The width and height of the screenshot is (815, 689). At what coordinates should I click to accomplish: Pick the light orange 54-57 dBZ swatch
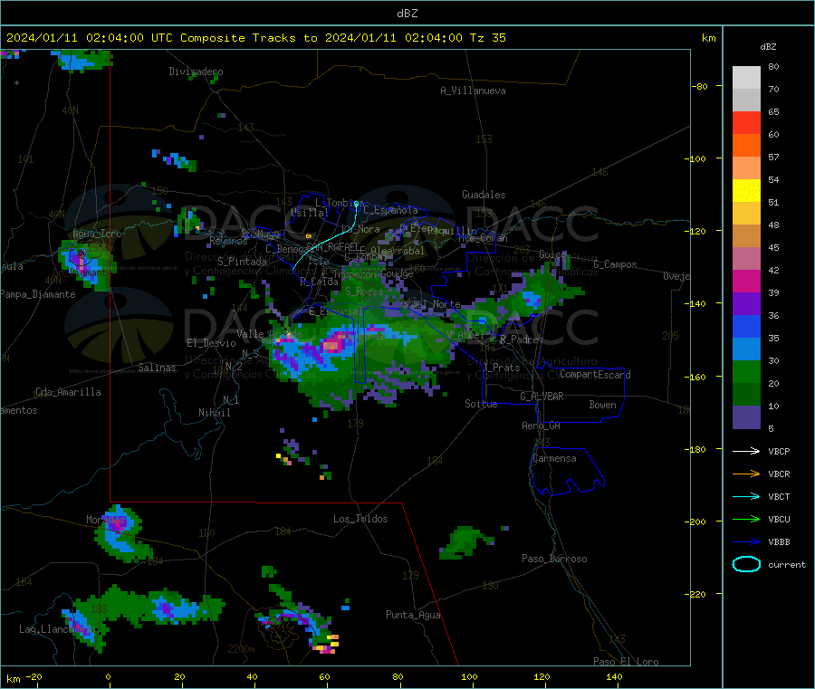(746, 167)
